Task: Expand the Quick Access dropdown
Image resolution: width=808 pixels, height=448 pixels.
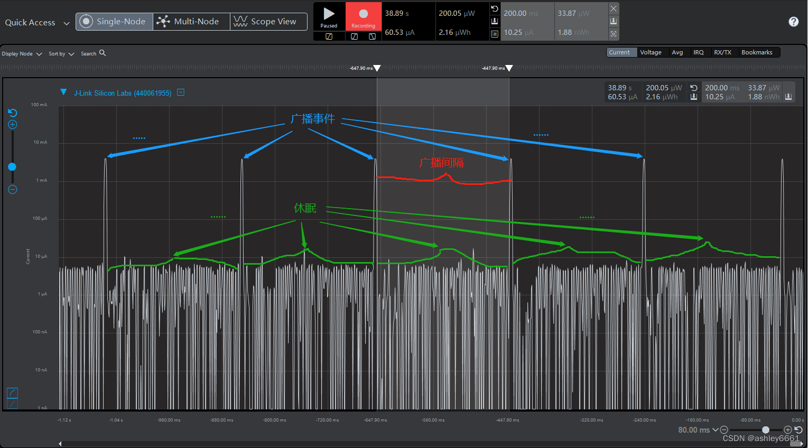Action: (x=67, y=23)
